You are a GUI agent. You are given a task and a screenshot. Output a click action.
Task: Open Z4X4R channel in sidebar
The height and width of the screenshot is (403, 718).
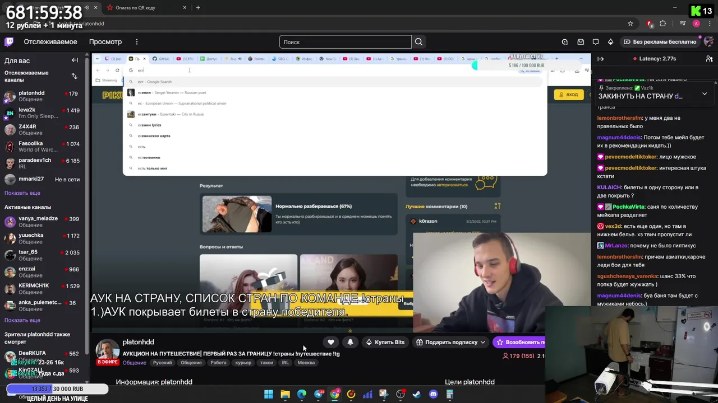pyautogui.click(x=44, y=130)
